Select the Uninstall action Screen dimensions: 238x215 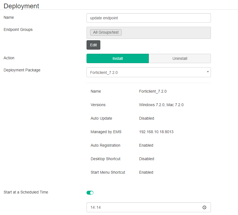click(x=180, y=58)
